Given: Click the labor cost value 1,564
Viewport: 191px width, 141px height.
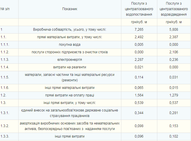Looking at the screenshot, I should pyautogui.click(x=139, y=95).
